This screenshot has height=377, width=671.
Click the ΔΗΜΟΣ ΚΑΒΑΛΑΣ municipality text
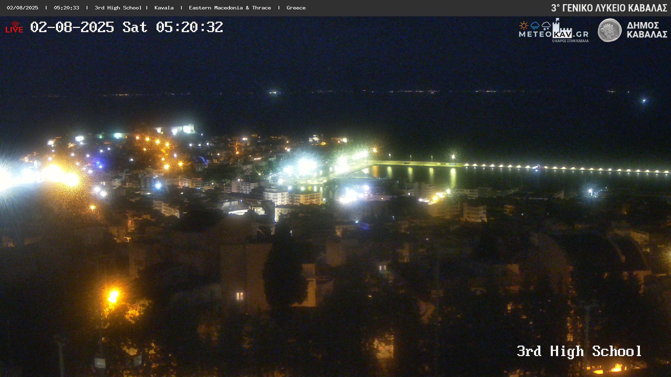tap(647, 30)
